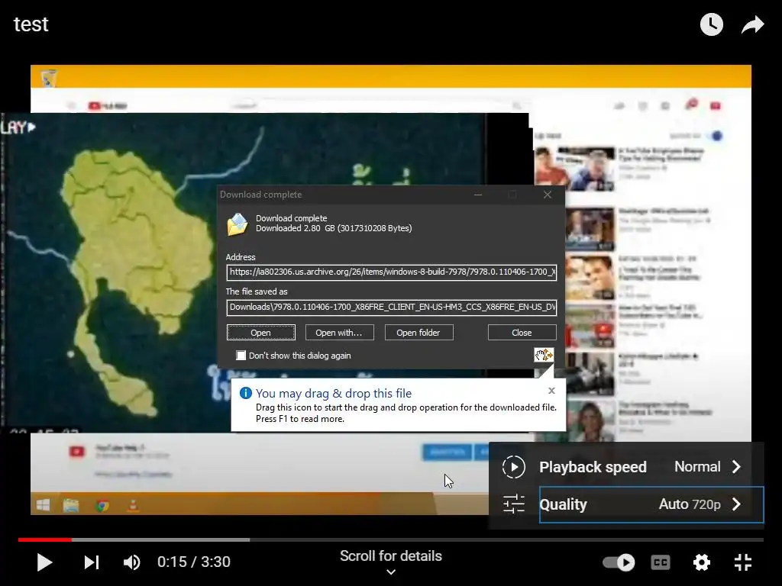
Task: Dismiss the drag & drop tooltip
Action: (x=551, y=391)
